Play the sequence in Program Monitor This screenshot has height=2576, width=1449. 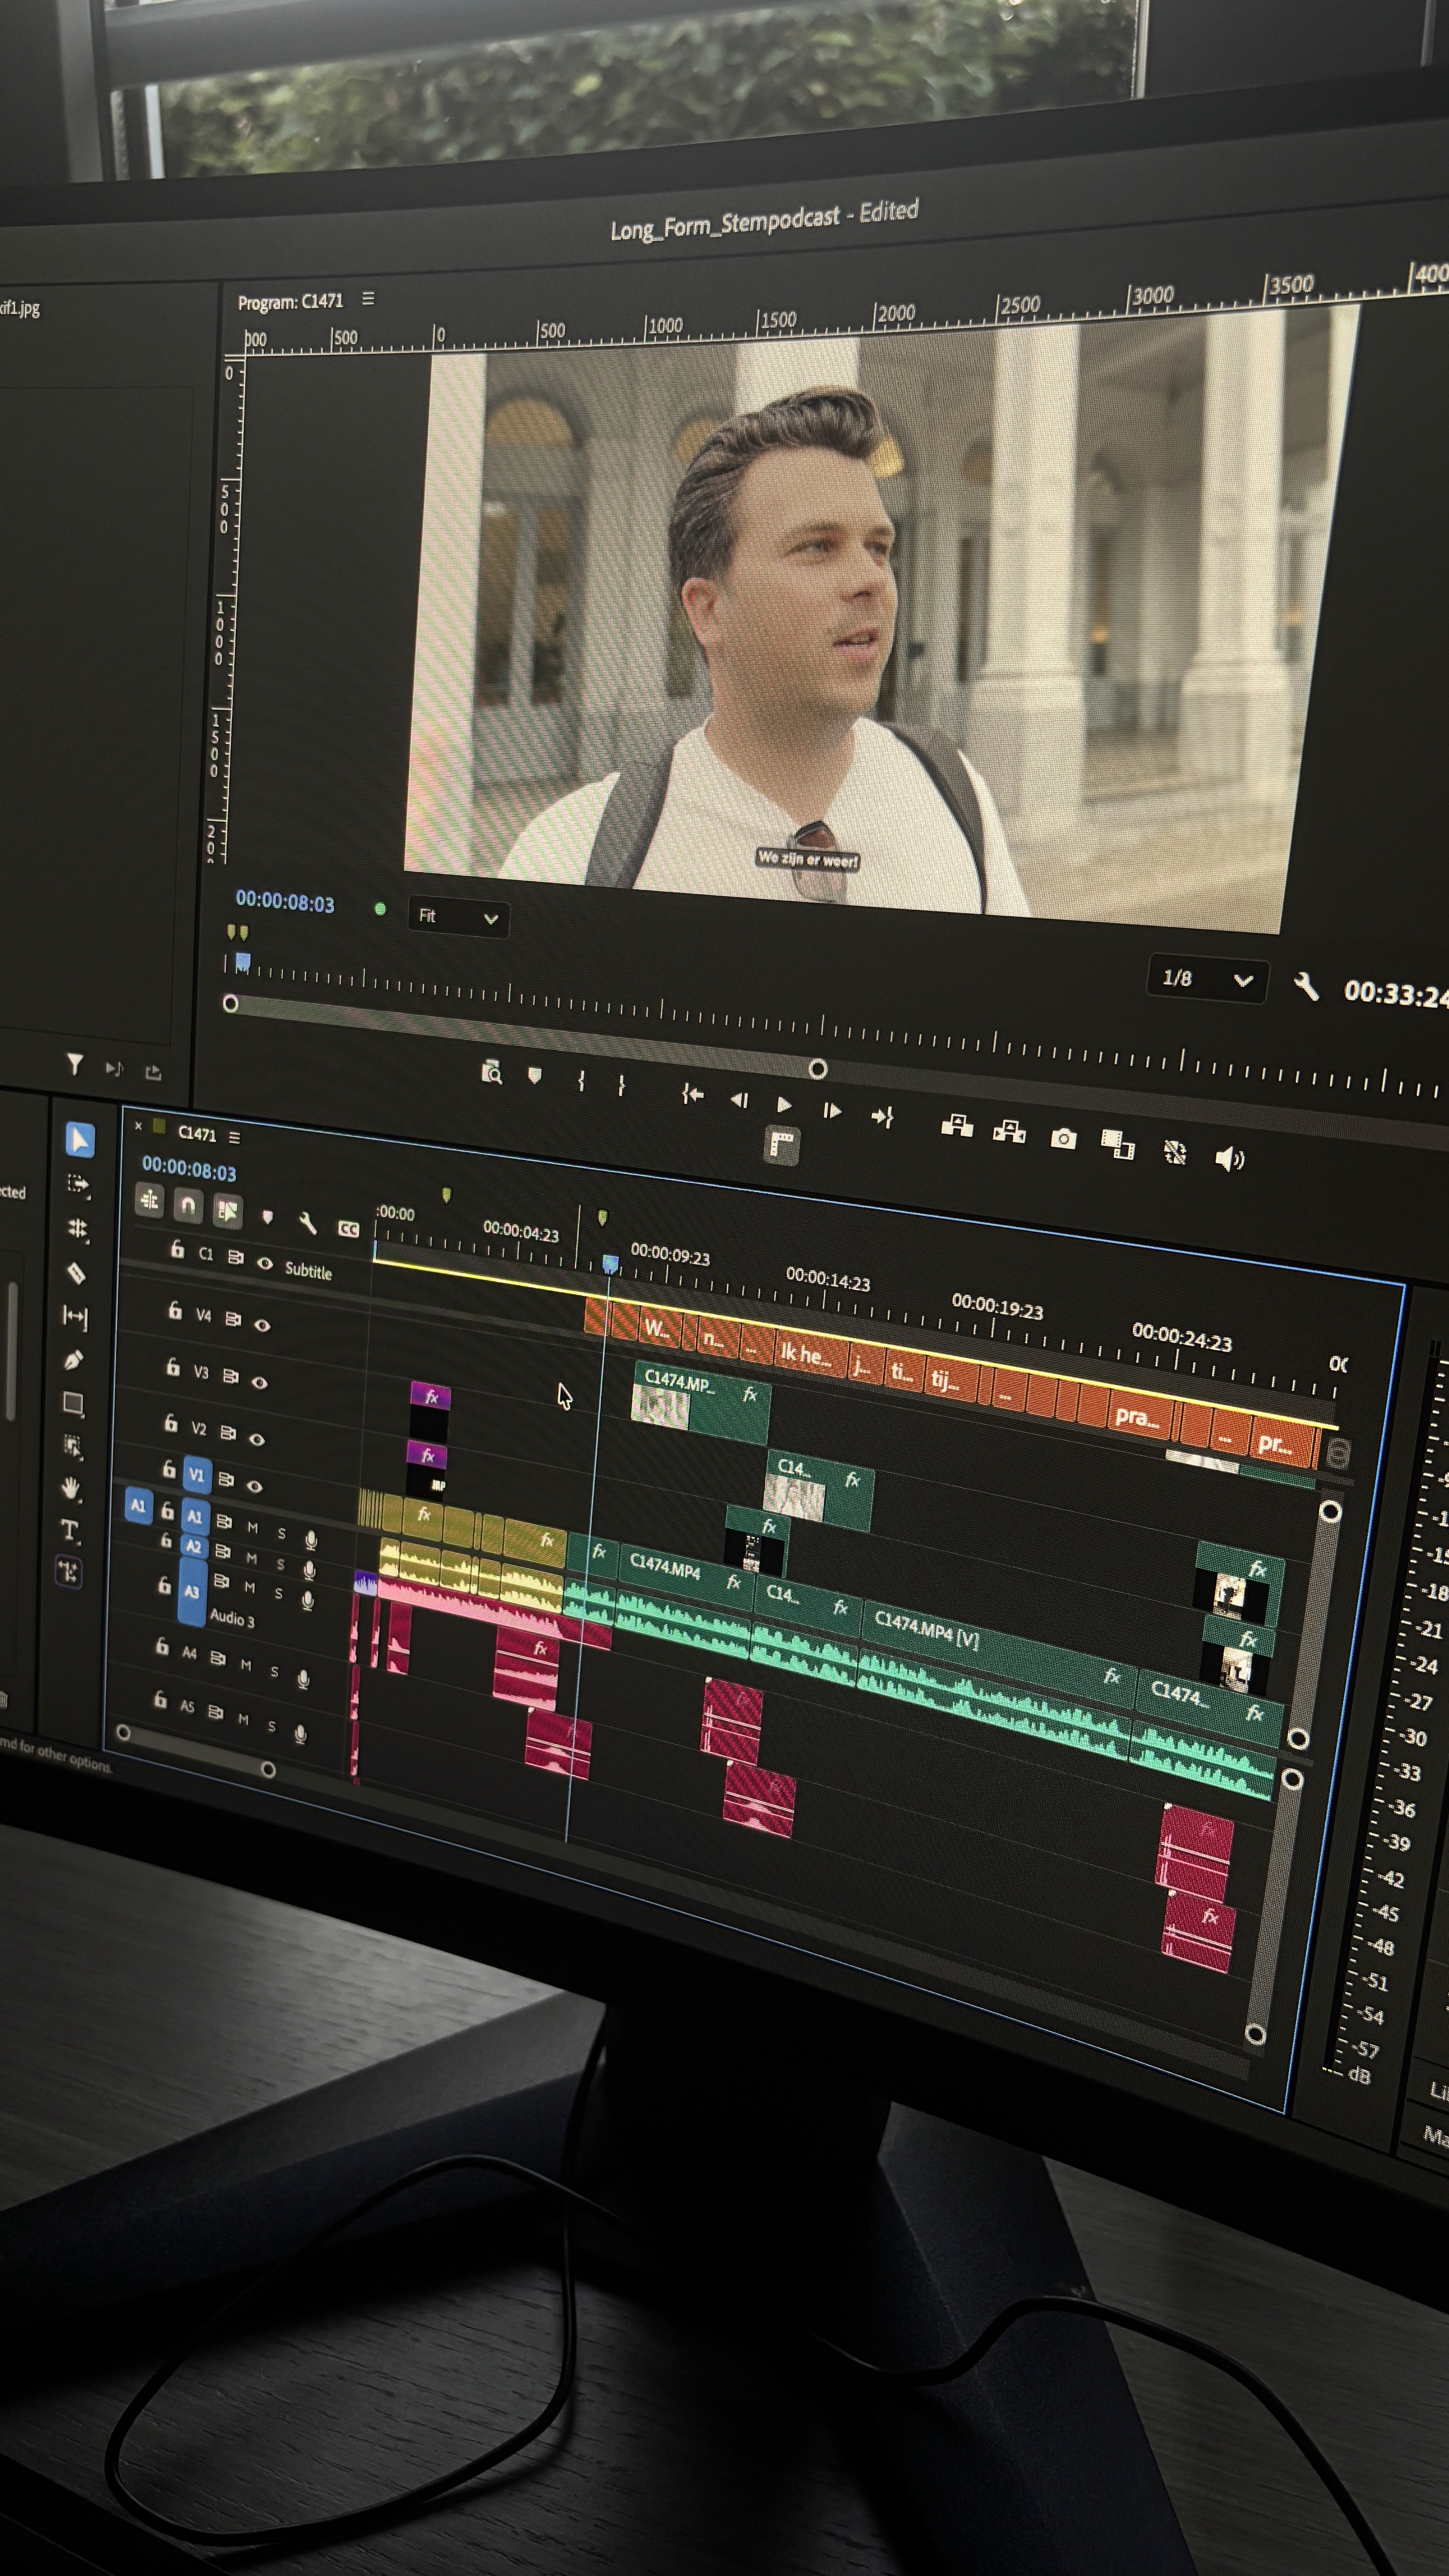(x=785, y=1105)
